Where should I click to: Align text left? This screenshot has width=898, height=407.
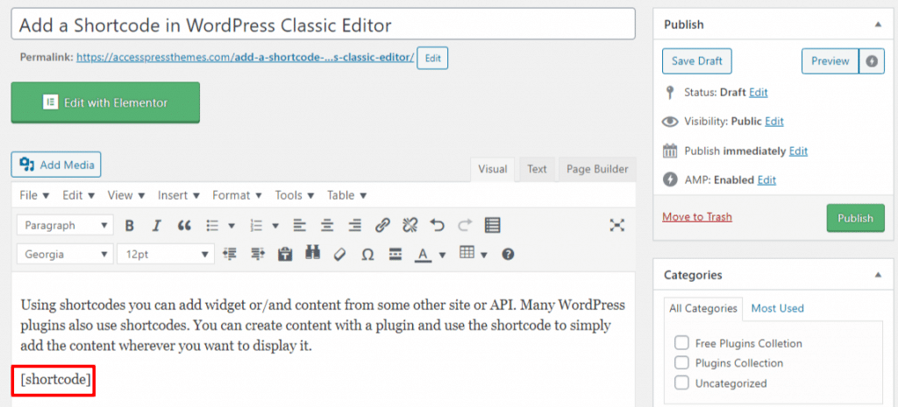point(300,225)
